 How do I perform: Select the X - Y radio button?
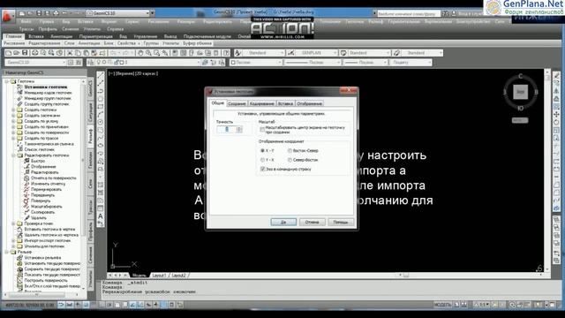tap(262, 150)
